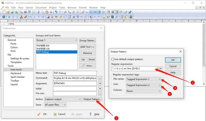Click the Save file toolbar icon
206x121 pixels.
[x=12, y=12]
